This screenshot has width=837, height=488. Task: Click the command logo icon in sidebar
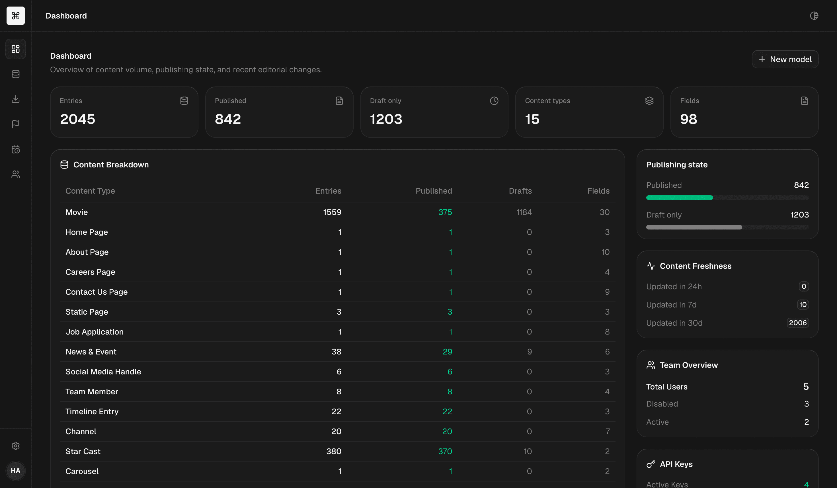coord(16,16)
